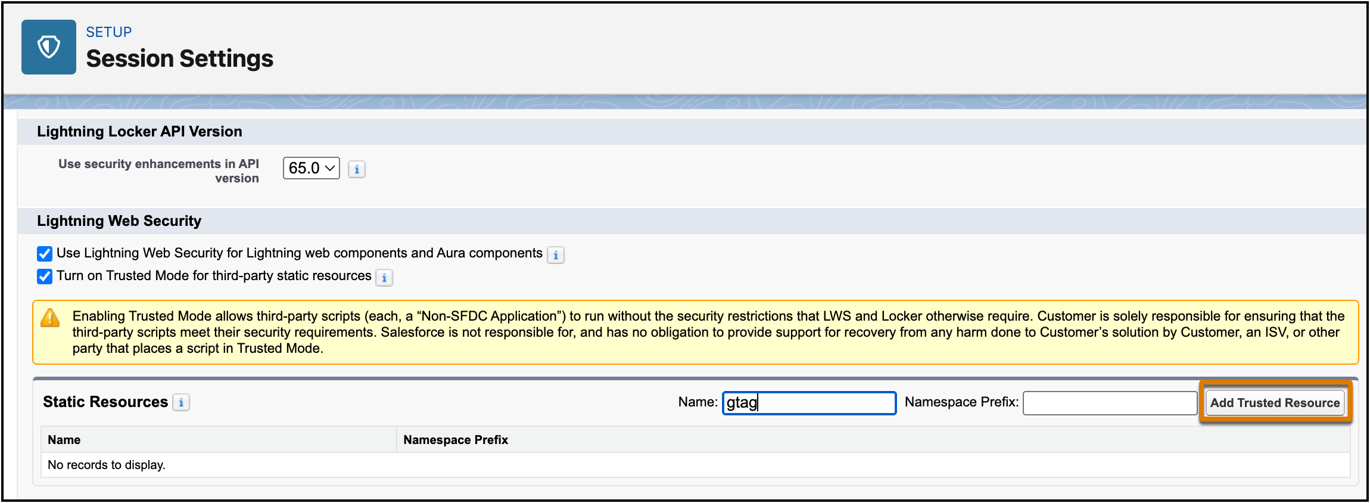Image resolution: width=1370 pixels, height=503 pixels.
Task: Click info icon next to Lightning Web Security checkbox
Action: [556, 254]
